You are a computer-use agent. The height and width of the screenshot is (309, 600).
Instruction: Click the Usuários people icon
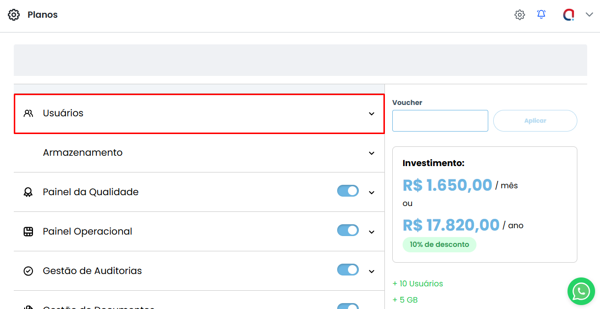pyautogui.click(x=29, y=113)
